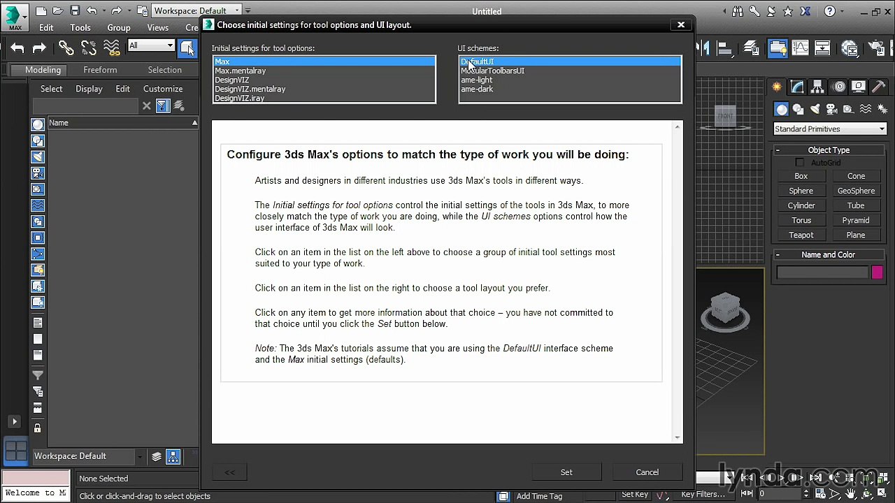Click the Key Filters button
The width and height of the screenshot is (895, 503).
point(703,494)
